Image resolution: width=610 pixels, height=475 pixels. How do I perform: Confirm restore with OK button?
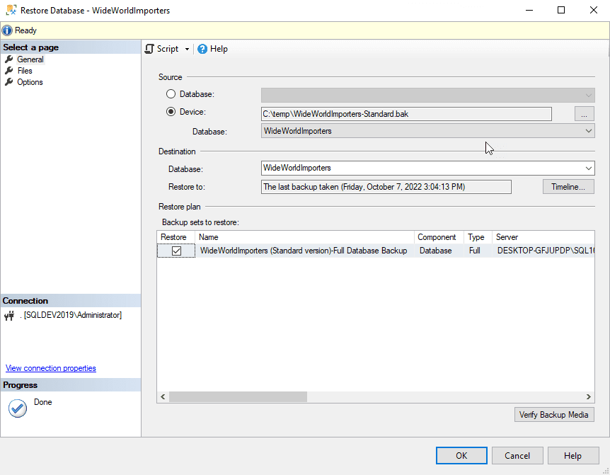pos(461,456)
